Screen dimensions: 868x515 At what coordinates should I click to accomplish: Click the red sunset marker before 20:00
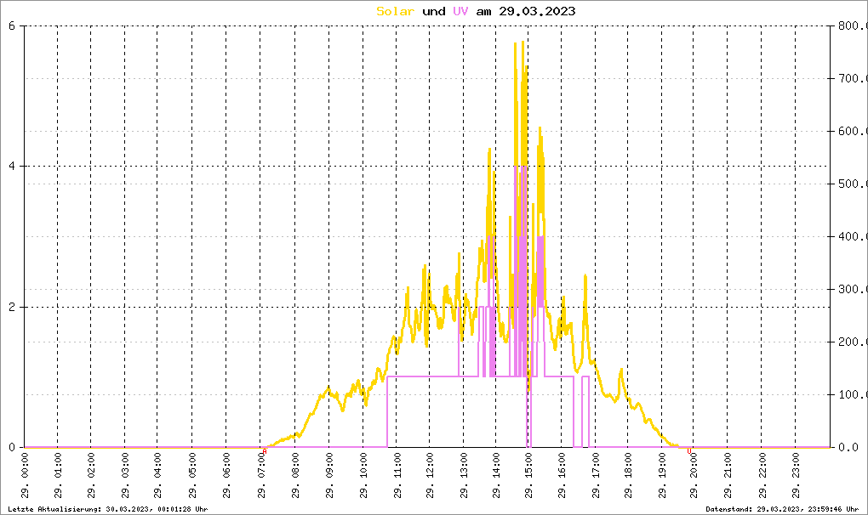688,451
